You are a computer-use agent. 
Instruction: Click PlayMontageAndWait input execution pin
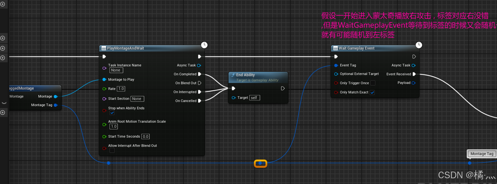point(104,57)
